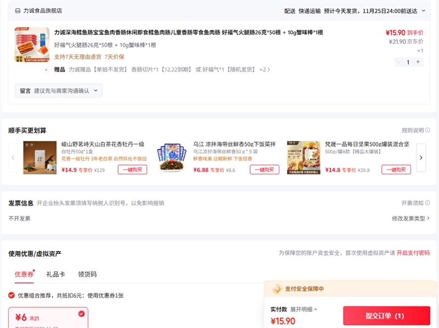Expand the 赠品 gift list arrow
439x328 pixels.
coord(268,70)
